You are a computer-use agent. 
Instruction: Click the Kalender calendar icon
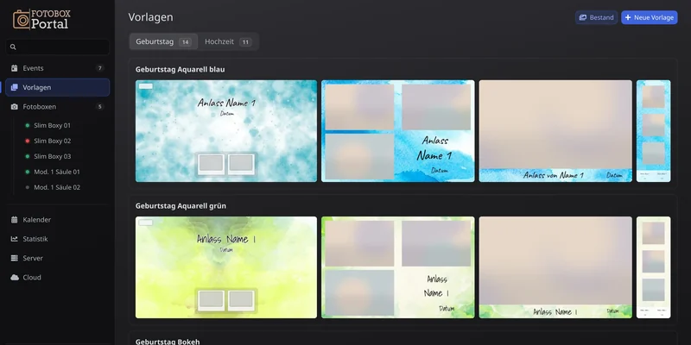15,220
